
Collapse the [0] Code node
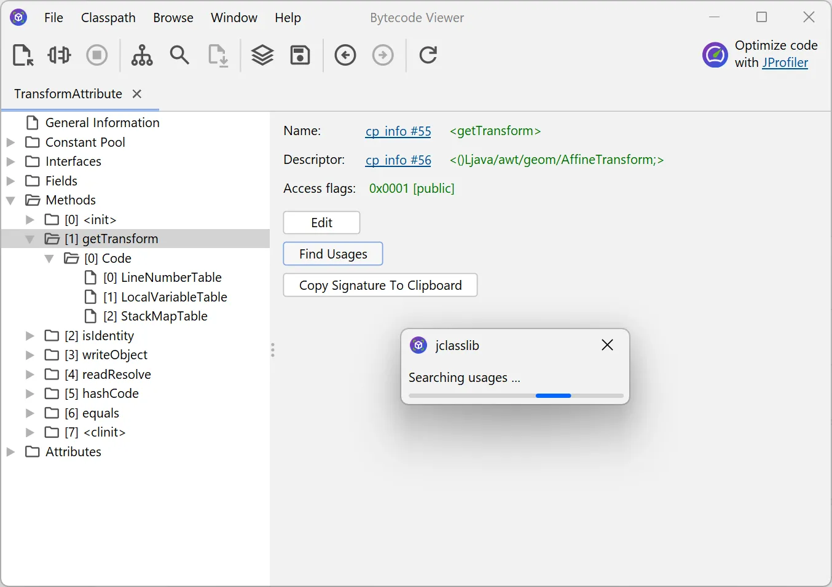pos(49,259)
